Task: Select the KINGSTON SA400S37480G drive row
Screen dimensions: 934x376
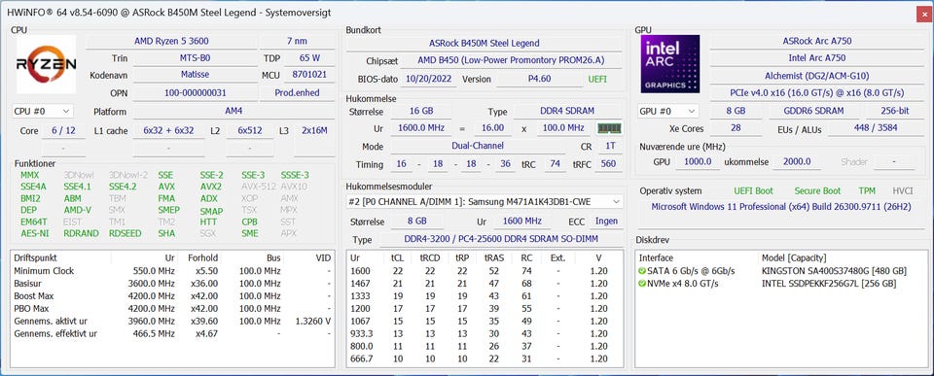Action: [x=780, y=271]
